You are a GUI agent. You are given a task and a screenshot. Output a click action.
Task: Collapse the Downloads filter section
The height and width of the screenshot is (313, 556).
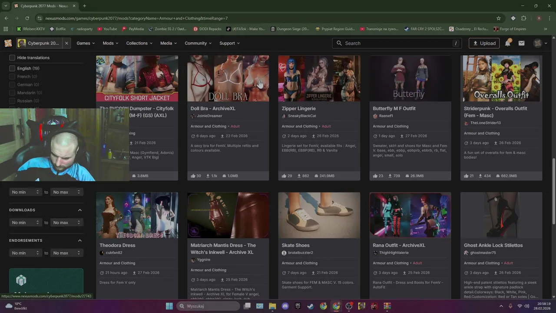(80, 210)
